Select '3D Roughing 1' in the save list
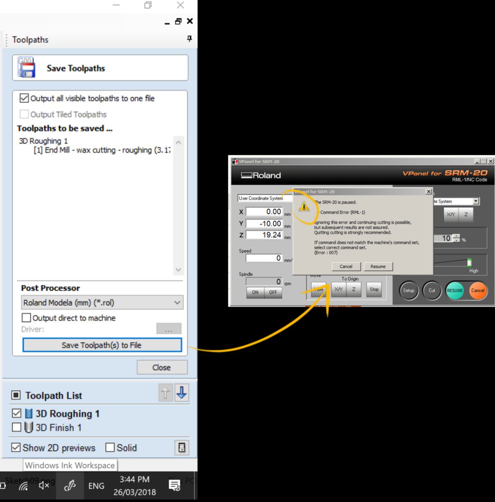Viewport: 495px width, 502px height. click(43, 141)
